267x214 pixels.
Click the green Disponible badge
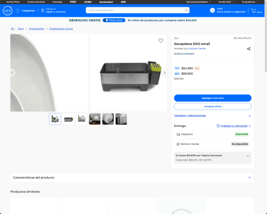click(242, 134)
